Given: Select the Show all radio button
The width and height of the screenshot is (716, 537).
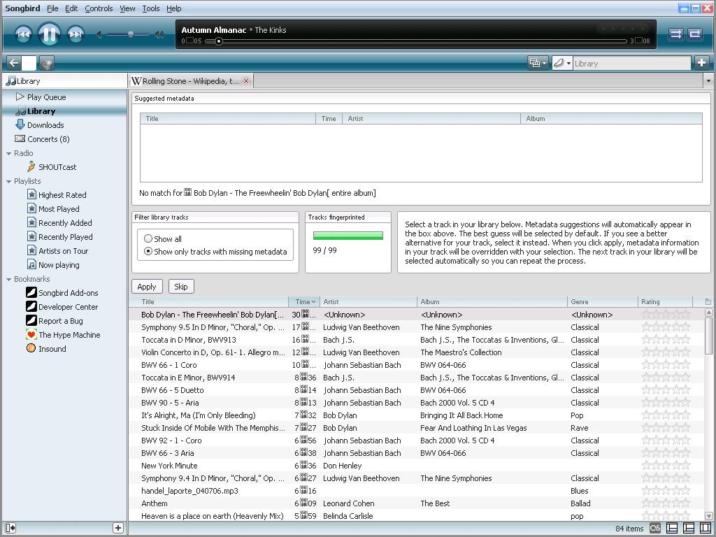Looking at the screenshot, I should coord(148,238).
